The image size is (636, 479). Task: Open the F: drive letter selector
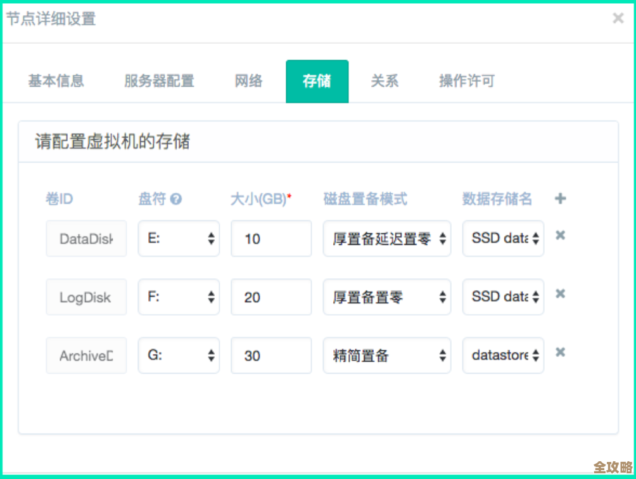click(179, 297)
